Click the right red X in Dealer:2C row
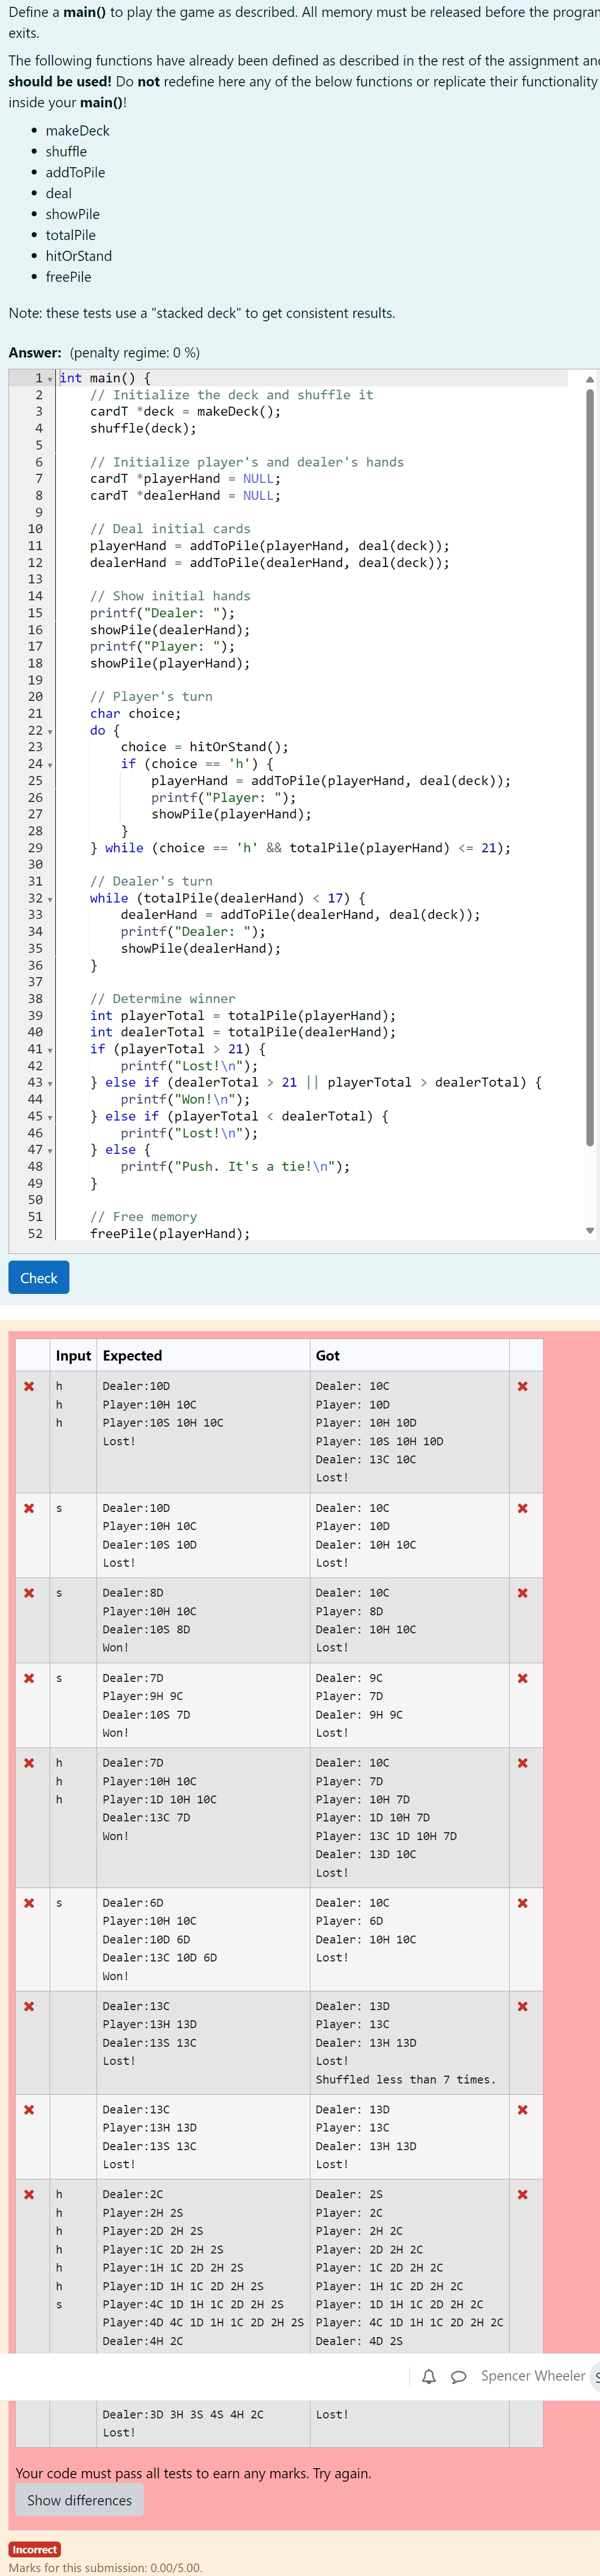The width and height of the screenshot is (600, 2576). click(x=522, y=2194)
